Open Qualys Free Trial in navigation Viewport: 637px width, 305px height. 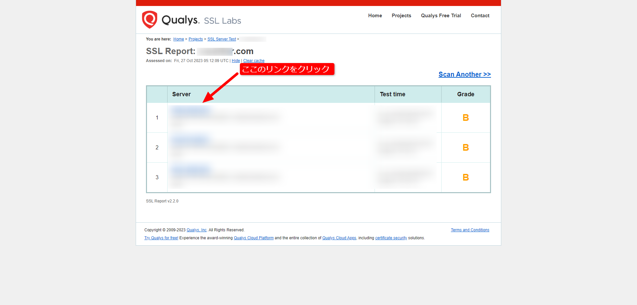[x=441, y=16]
